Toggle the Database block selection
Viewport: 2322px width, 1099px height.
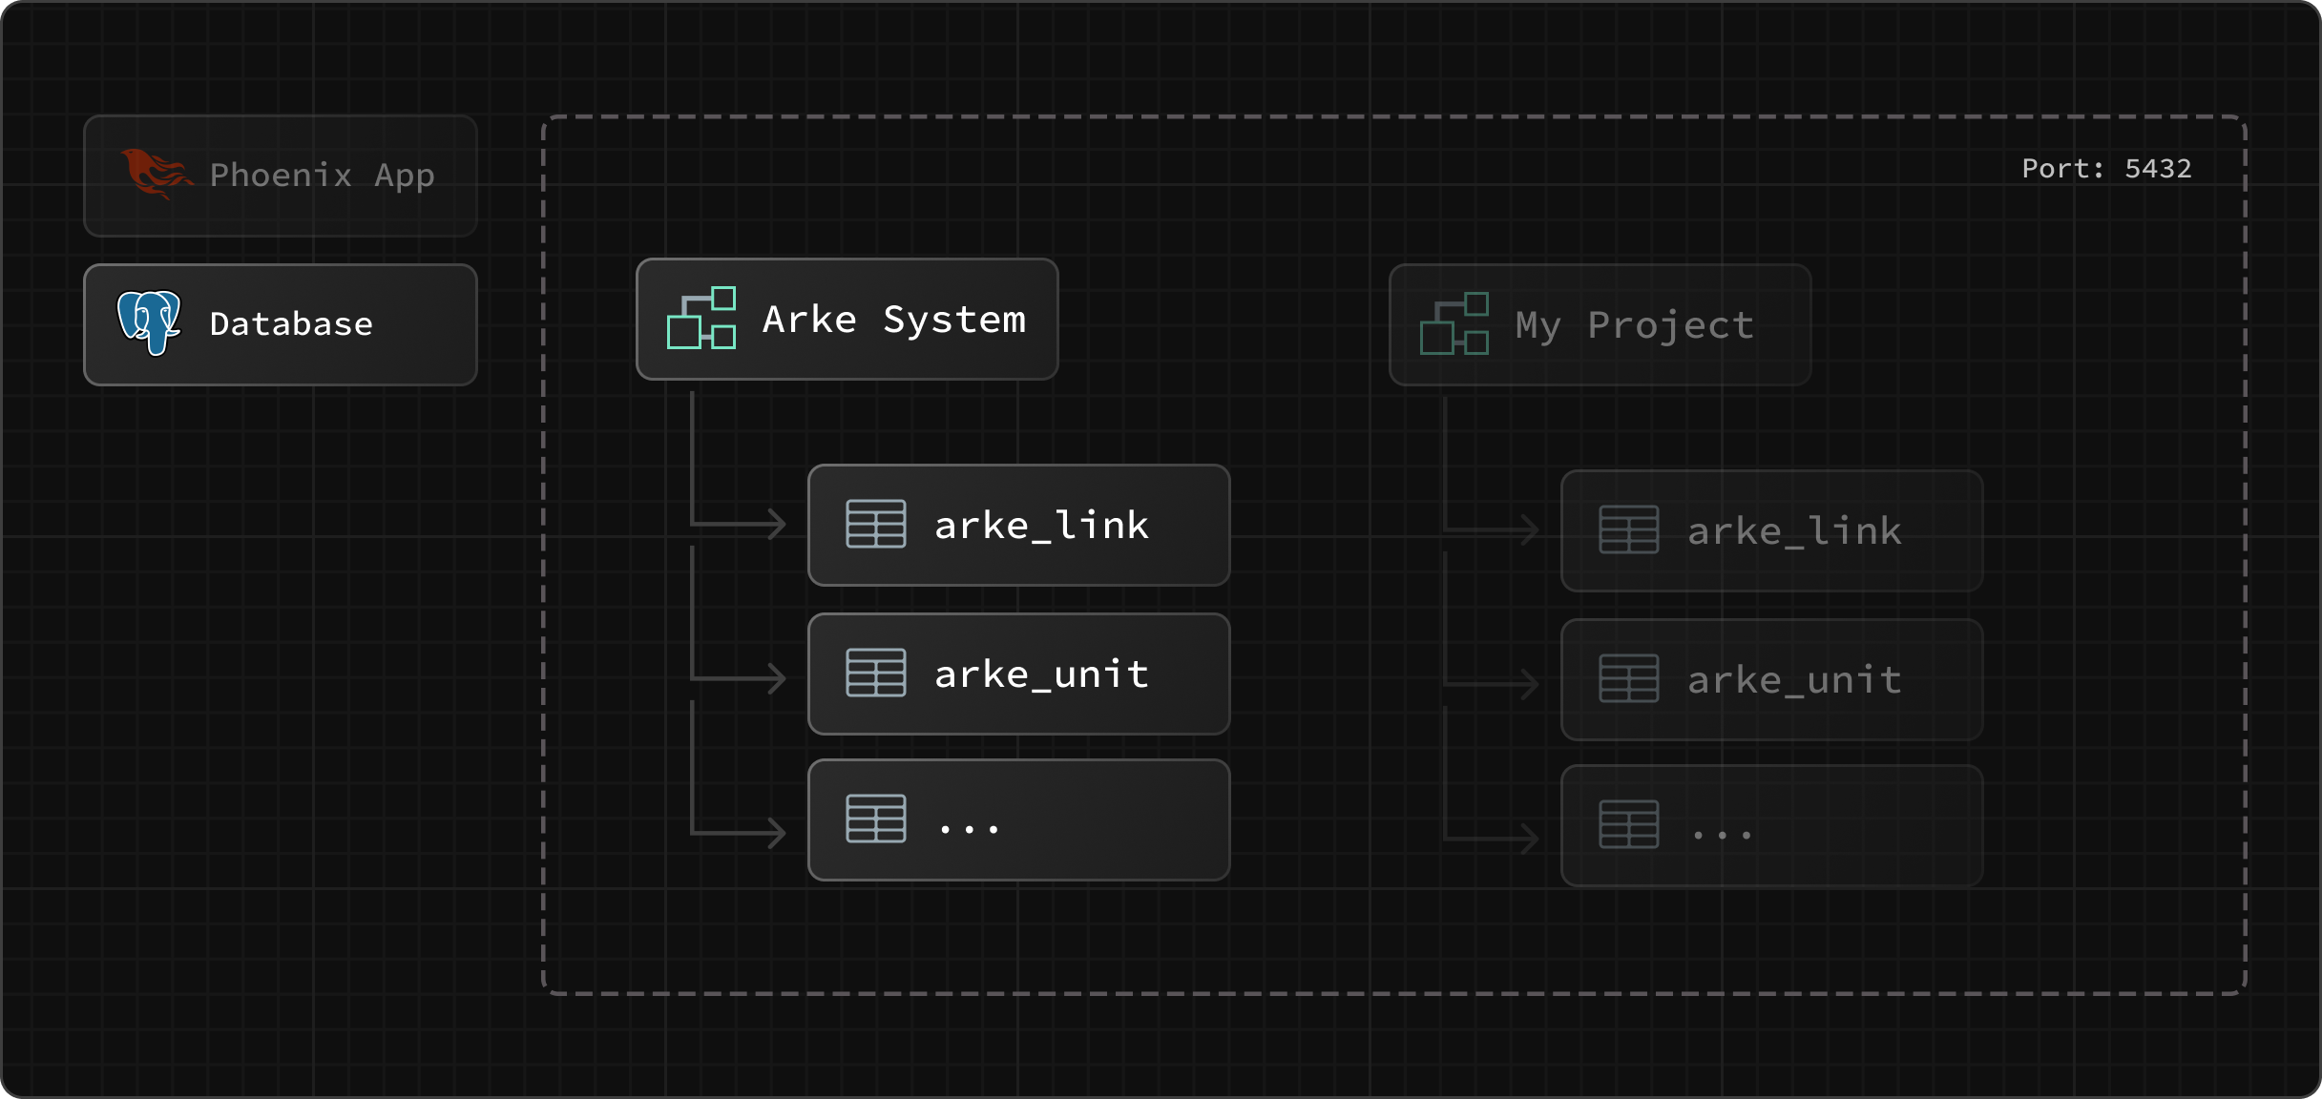(x=280, y=323)
